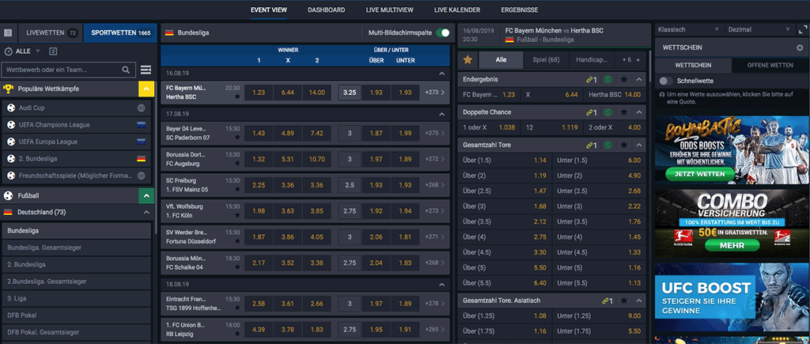The height and width of the screenshot is (344, 810).
Task: Select the Handicap market tab
Action: tap(592, 60)
